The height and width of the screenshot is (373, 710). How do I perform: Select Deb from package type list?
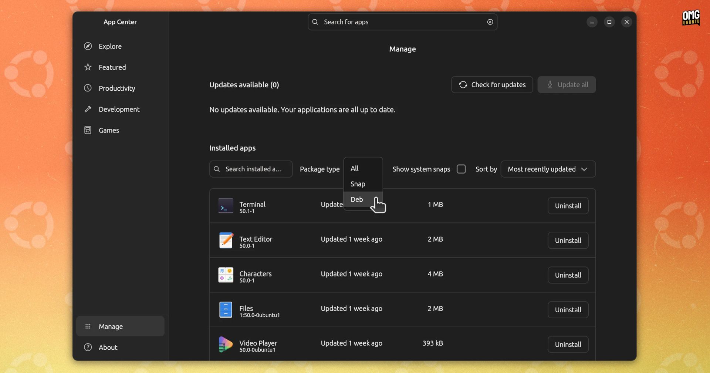pos(357,199)
